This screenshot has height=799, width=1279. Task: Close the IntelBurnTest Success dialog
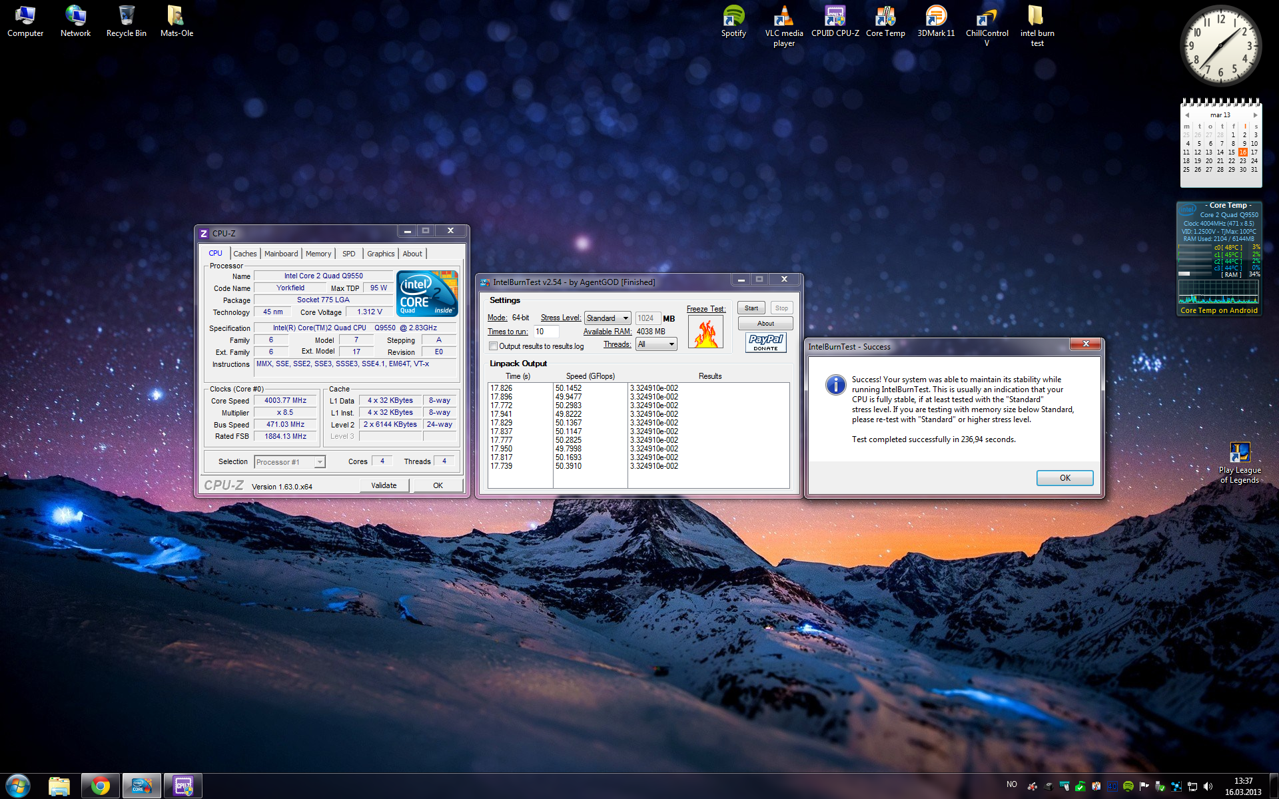point(1085,344)
